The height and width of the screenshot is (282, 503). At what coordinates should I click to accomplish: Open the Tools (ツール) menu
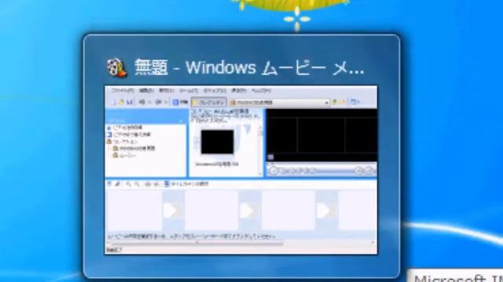(189, 91)
